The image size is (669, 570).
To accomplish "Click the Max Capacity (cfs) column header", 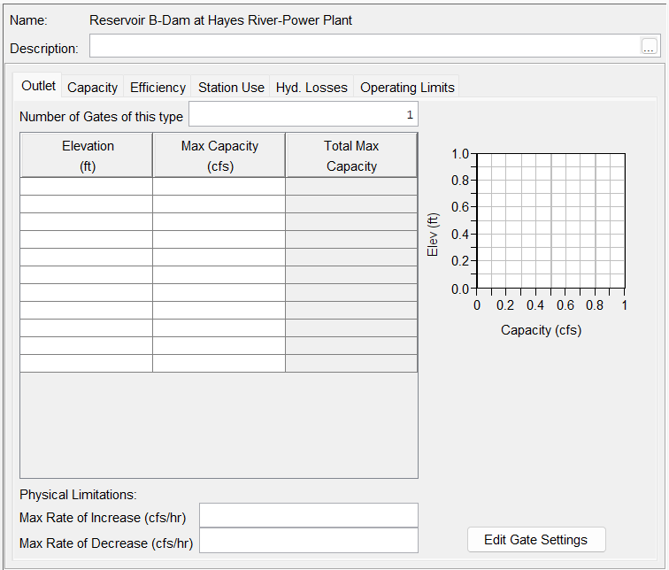I will tap(219, 156).
